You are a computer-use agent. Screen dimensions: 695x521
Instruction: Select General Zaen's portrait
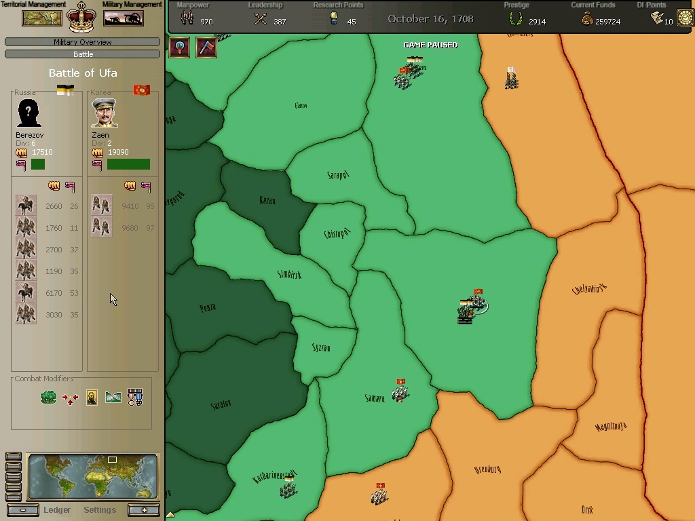pos(105,113)
